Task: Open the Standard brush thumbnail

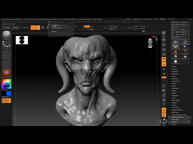Action: point(6,35)
